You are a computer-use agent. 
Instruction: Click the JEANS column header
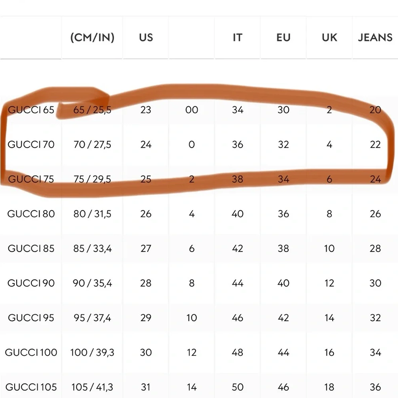tap(375, 37)
